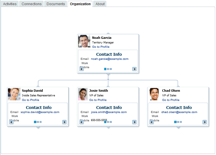This screenshot has height=155, width=216.
Task: Click the name Chad Olsen
Action: (x=171, y=91)
